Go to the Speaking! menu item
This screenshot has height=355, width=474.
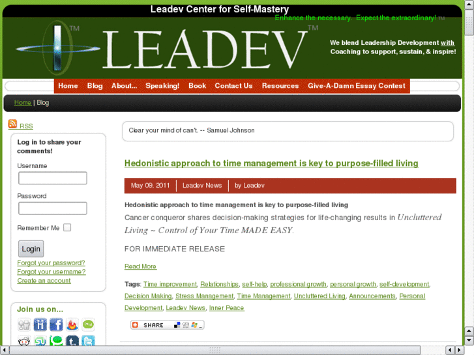tap(162, 86)
